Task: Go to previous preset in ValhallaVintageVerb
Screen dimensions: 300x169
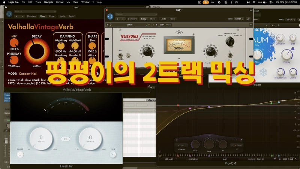Action: click(16, 16)
